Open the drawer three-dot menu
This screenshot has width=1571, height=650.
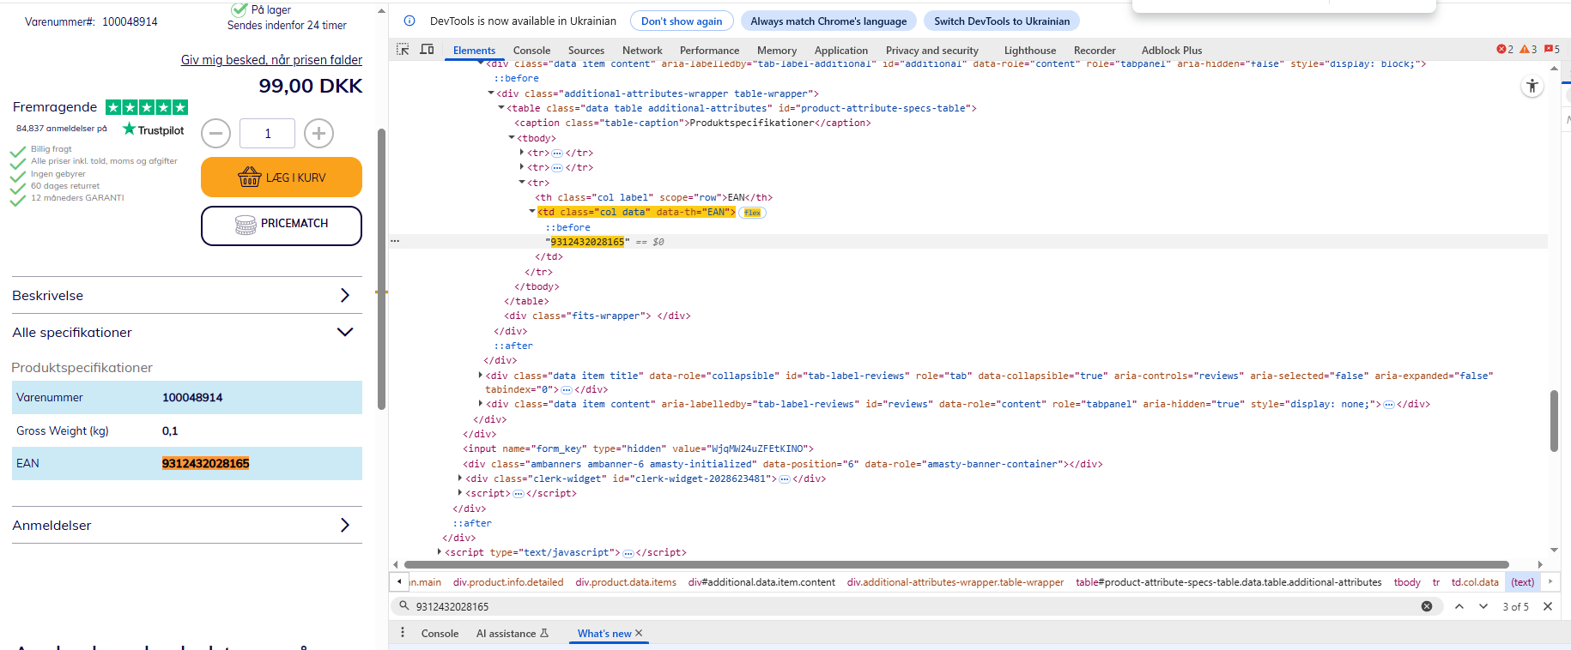coord(403,633)
